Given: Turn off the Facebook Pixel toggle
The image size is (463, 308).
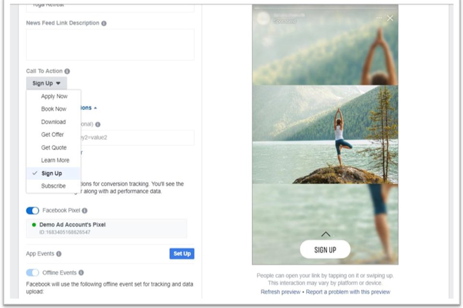Looking at the screenshot, I should point(33,210).
